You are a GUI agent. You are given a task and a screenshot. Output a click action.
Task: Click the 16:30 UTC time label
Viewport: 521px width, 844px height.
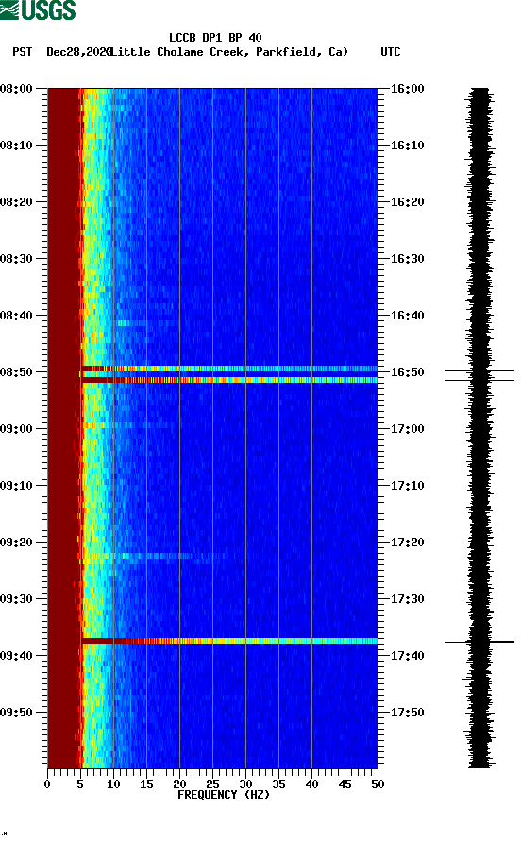(407, 259)
